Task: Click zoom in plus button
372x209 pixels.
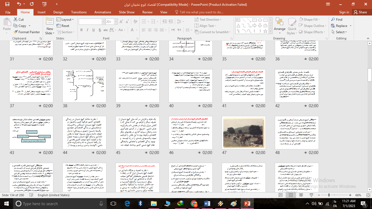Action: (350, 195)
